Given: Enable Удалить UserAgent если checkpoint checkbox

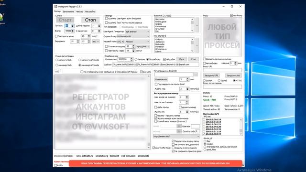Looking at the screenshot, I should (x=106, y=18).
